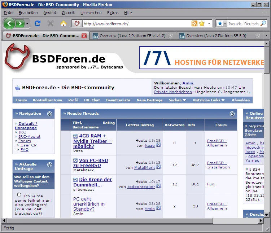Go forward with the green forward arrow
This screenshot has height=233, width=271.
pyautogui.click(x=20, y=23)
